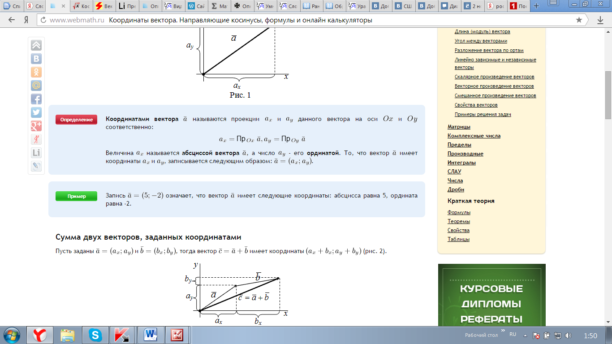Open link 'Длина (модуль) вектора'
612x344 pixels.
click(x=482, y=31)
